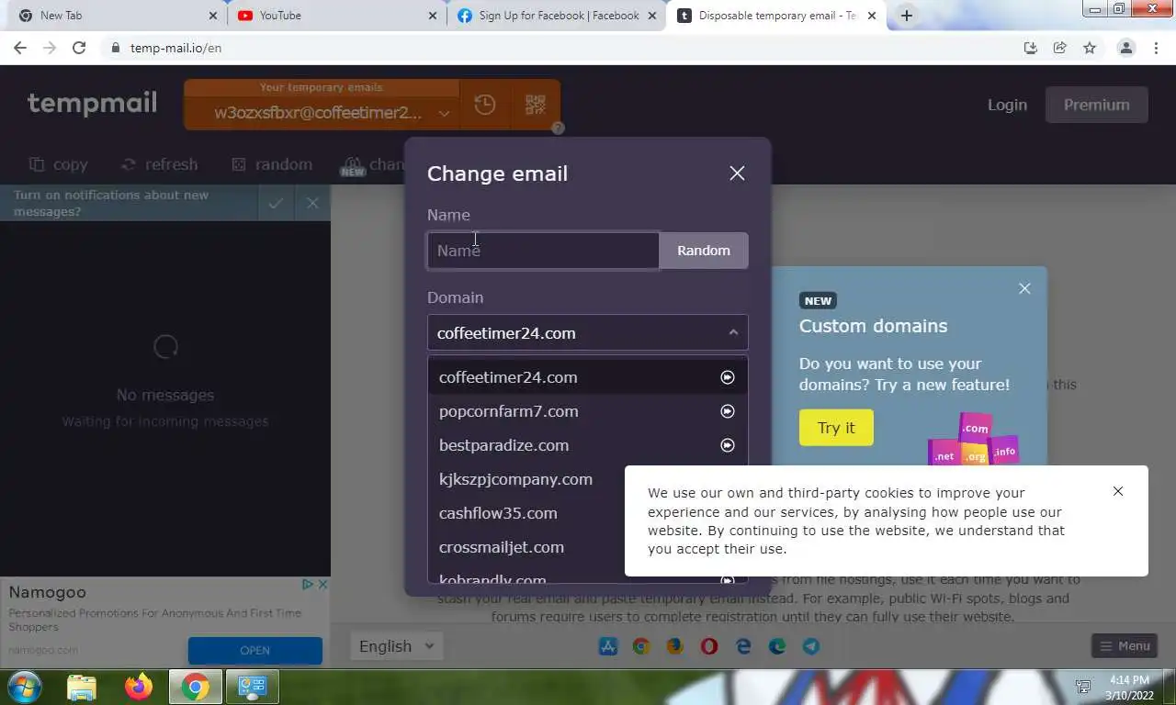
Task: Click the Login link
Action: click(x=1007, y=105)
